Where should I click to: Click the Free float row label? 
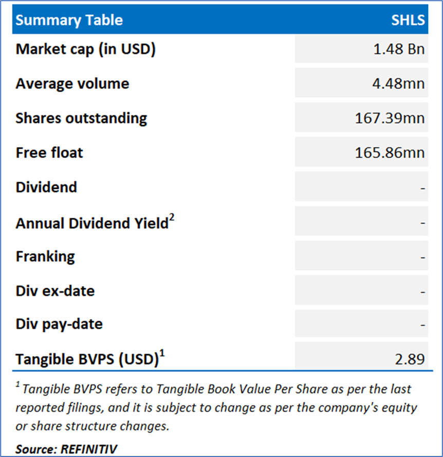(49, 152)
